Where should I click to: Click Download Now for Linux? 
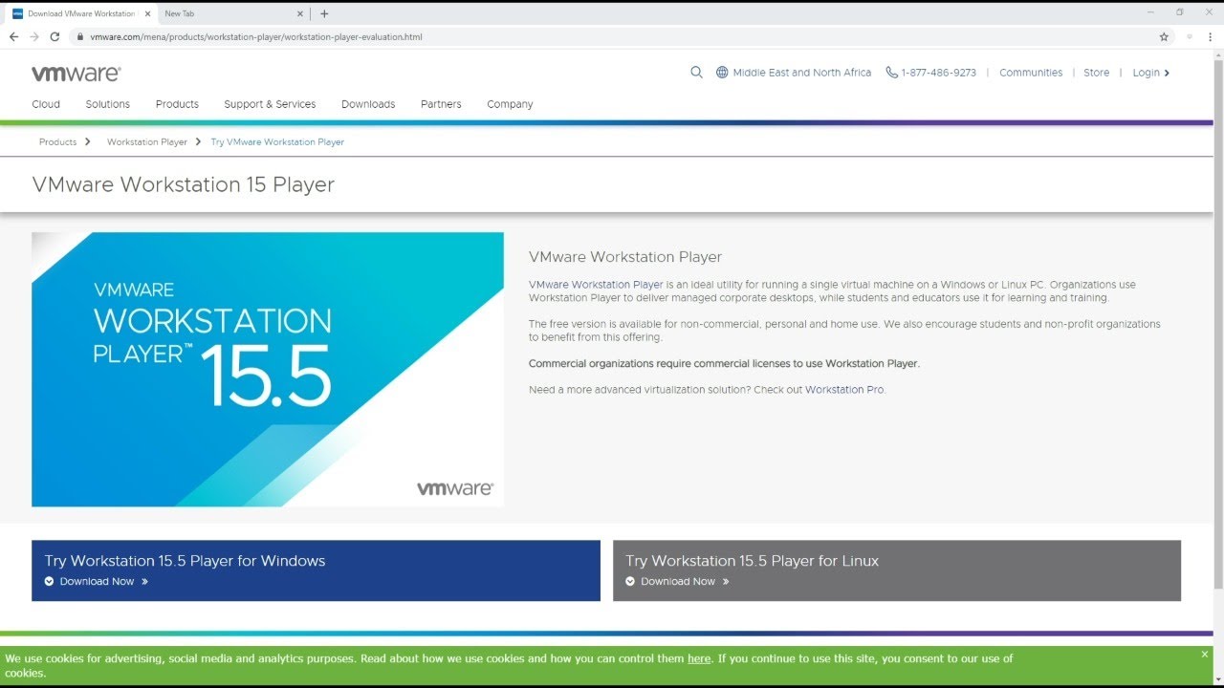pos(678,581)
